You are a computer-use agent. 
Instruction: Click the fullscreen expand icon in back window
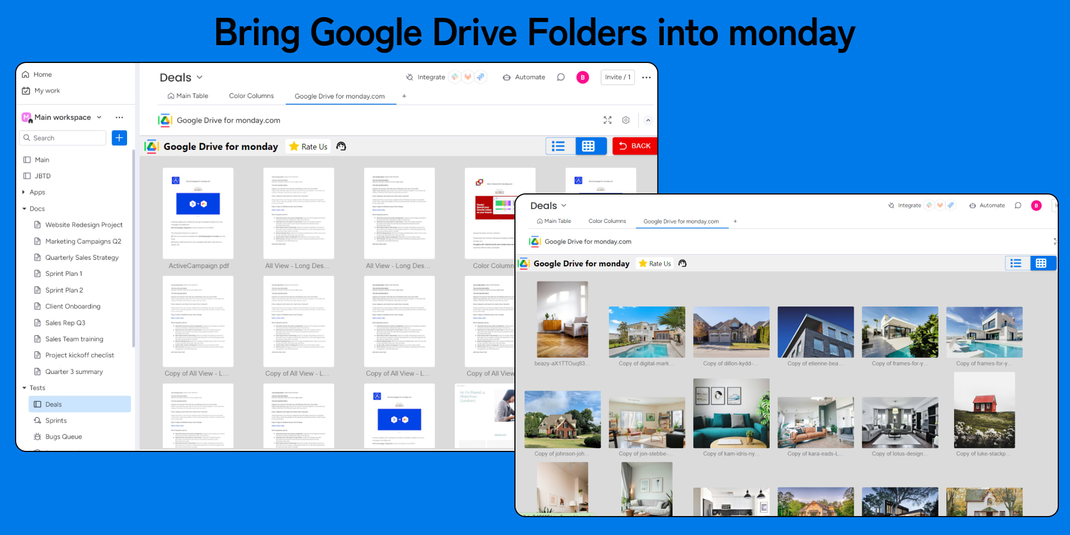[x=607, y=120]
